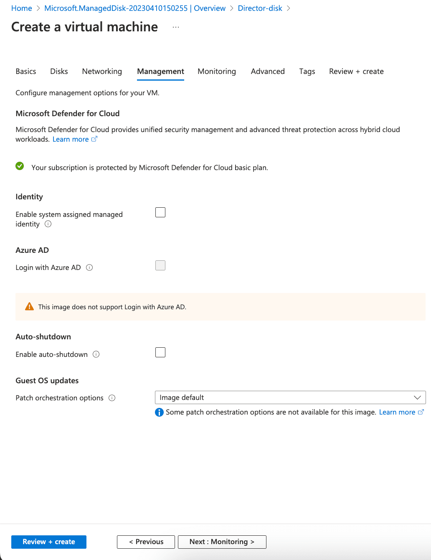The width and height of the screenshot is (431, 560).
Task: Enable system assigned managed identity checkbox
Action: [x=160, y=212]
